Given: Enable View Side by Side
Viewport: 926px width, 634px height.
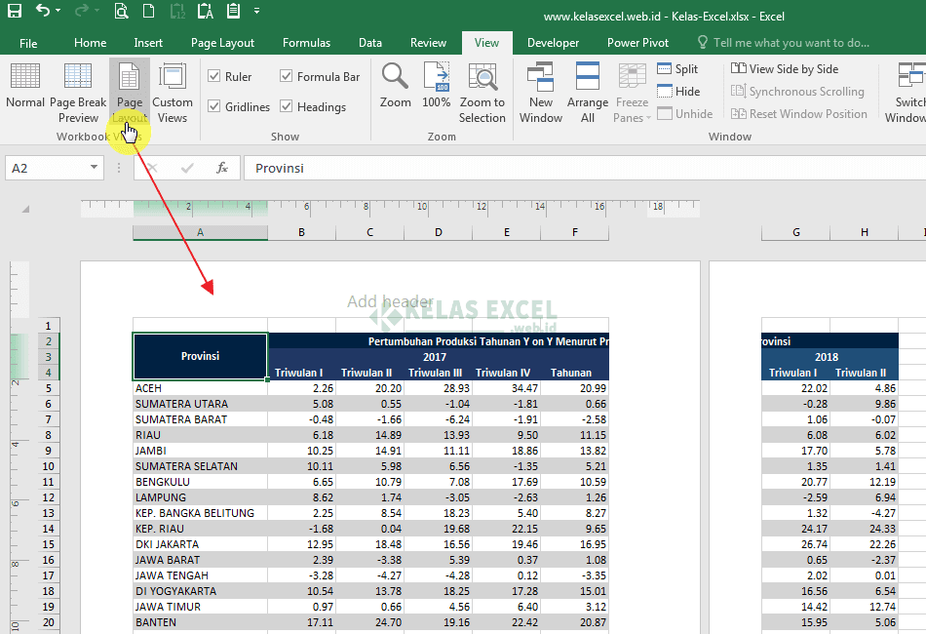Looking at the screenshot, I should point(793,68).
